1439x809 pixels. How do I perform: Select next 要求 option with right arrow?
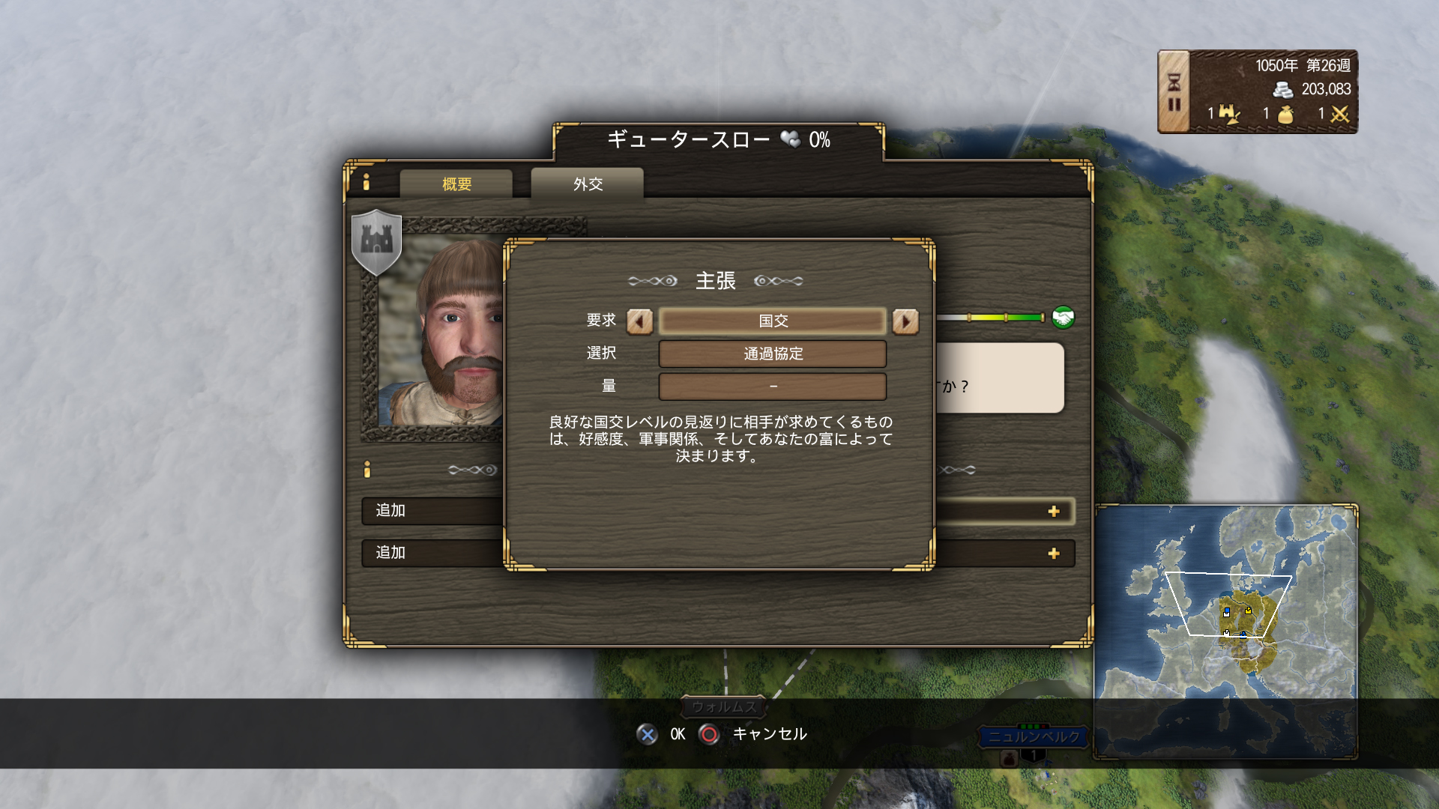[x=905, y=321]
